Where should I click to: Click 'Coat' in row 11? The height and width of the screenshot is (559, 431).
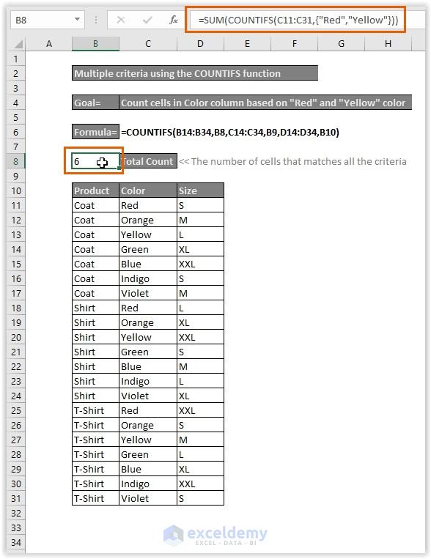tap(95, 205)
